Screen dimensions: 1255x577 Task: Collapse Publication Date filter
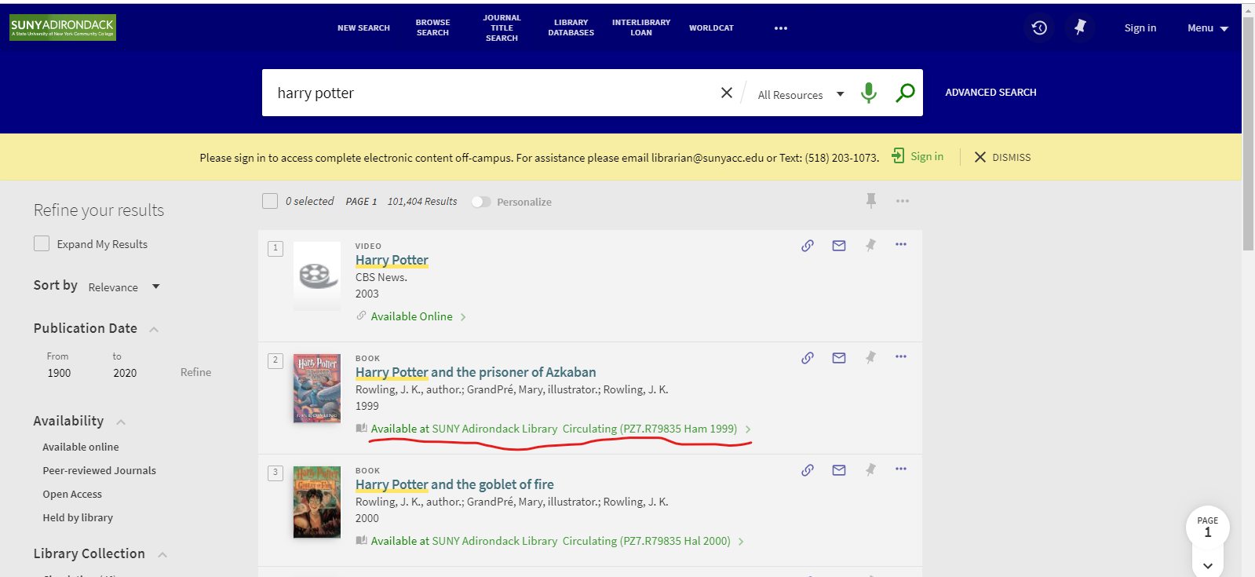pyautogui.click(x=154, y=329)
